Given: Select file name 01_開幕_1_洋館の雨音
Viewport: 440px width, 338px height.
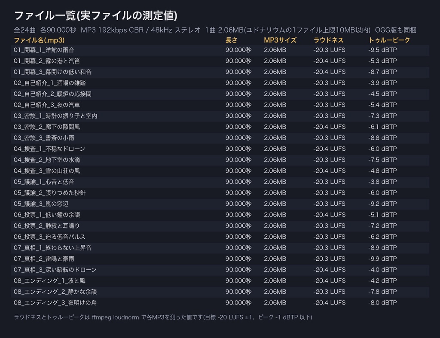Looking at the screenshot, I should click(44, 50).
